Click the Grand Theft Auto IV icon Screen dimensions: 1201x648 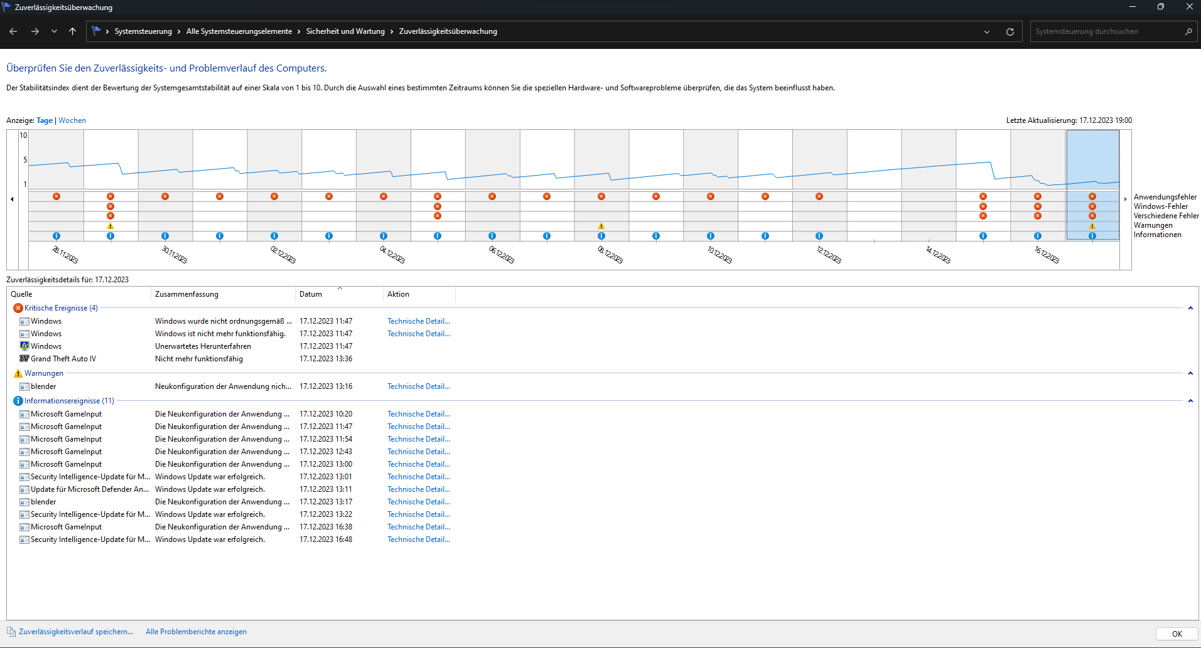pyautogui.click(x=24, y=359)
